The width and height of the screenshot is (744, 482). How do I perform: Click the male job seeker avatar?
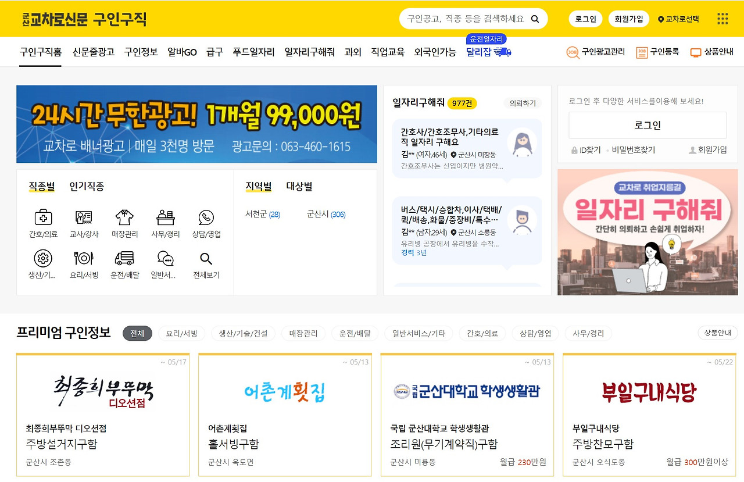tap(521, 219)
